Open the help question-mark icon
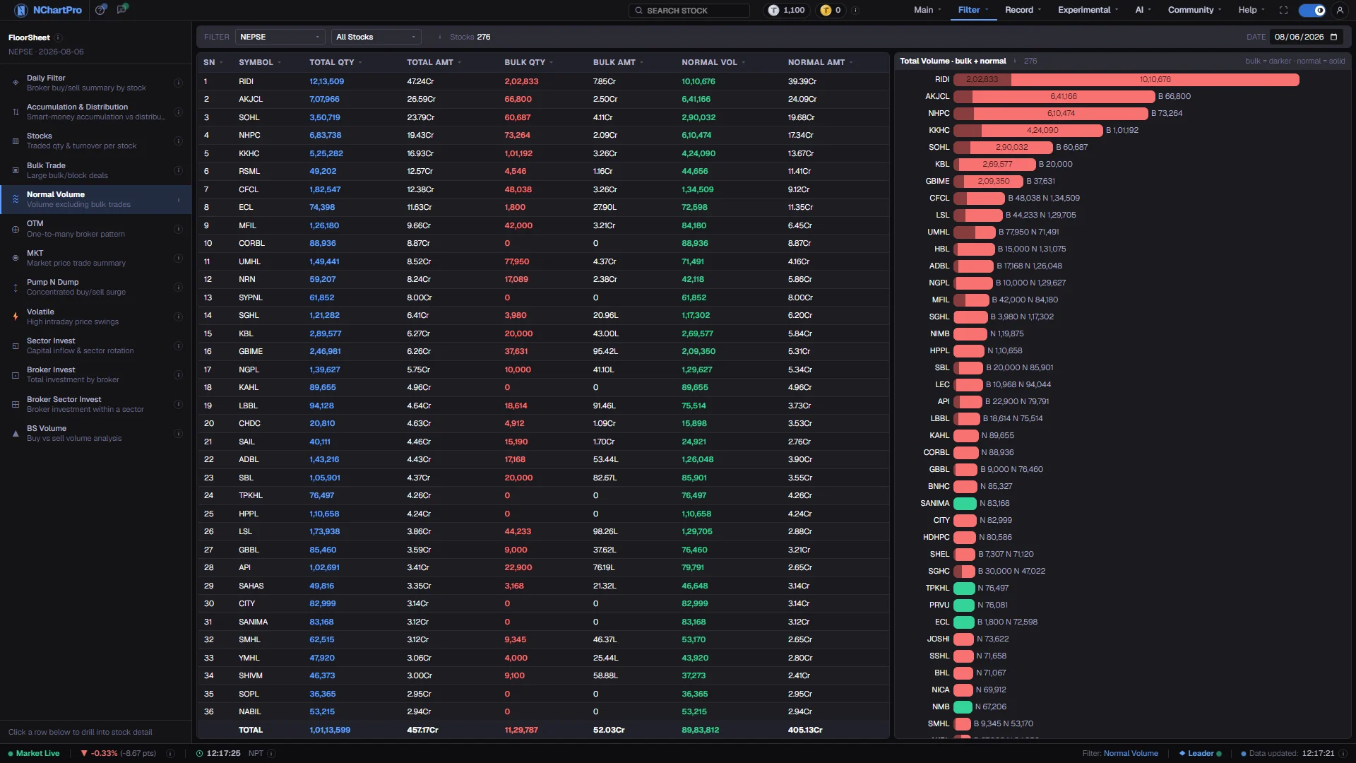Image resolution: width=1356 pixels, height=763 pixels. tap(100, 10)
